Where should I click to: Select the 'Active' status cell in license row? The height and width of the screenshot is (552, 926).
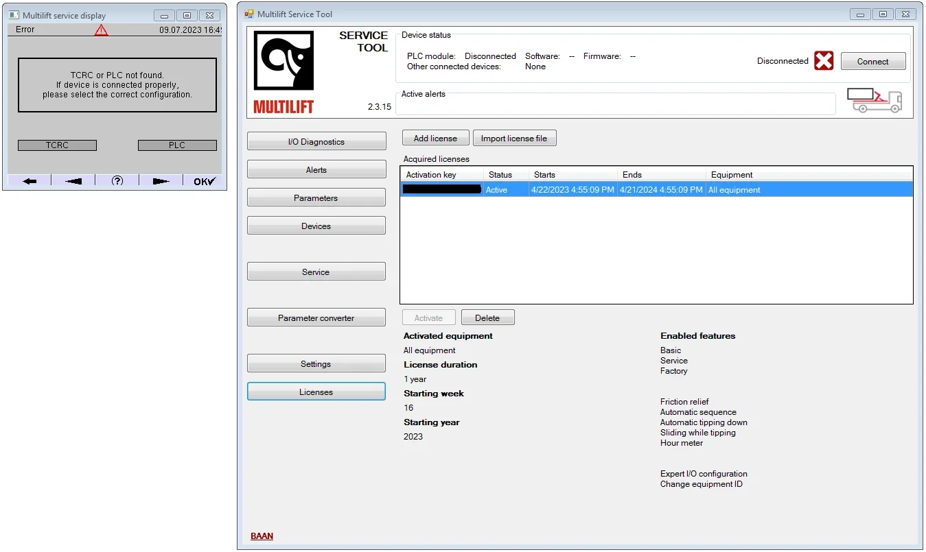[x=496, y=190]
